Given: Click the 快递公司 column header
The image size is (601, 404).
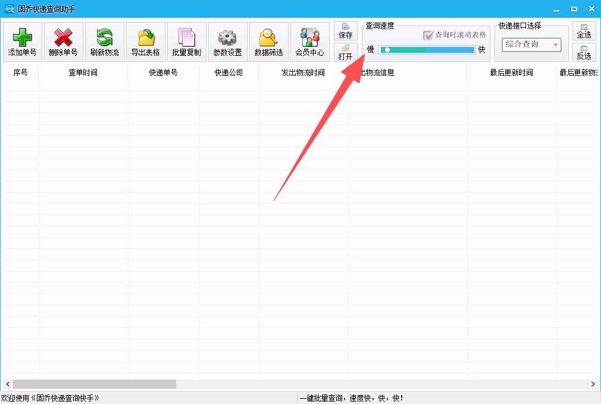Looking at the screenshot, I should pos(229,72).
